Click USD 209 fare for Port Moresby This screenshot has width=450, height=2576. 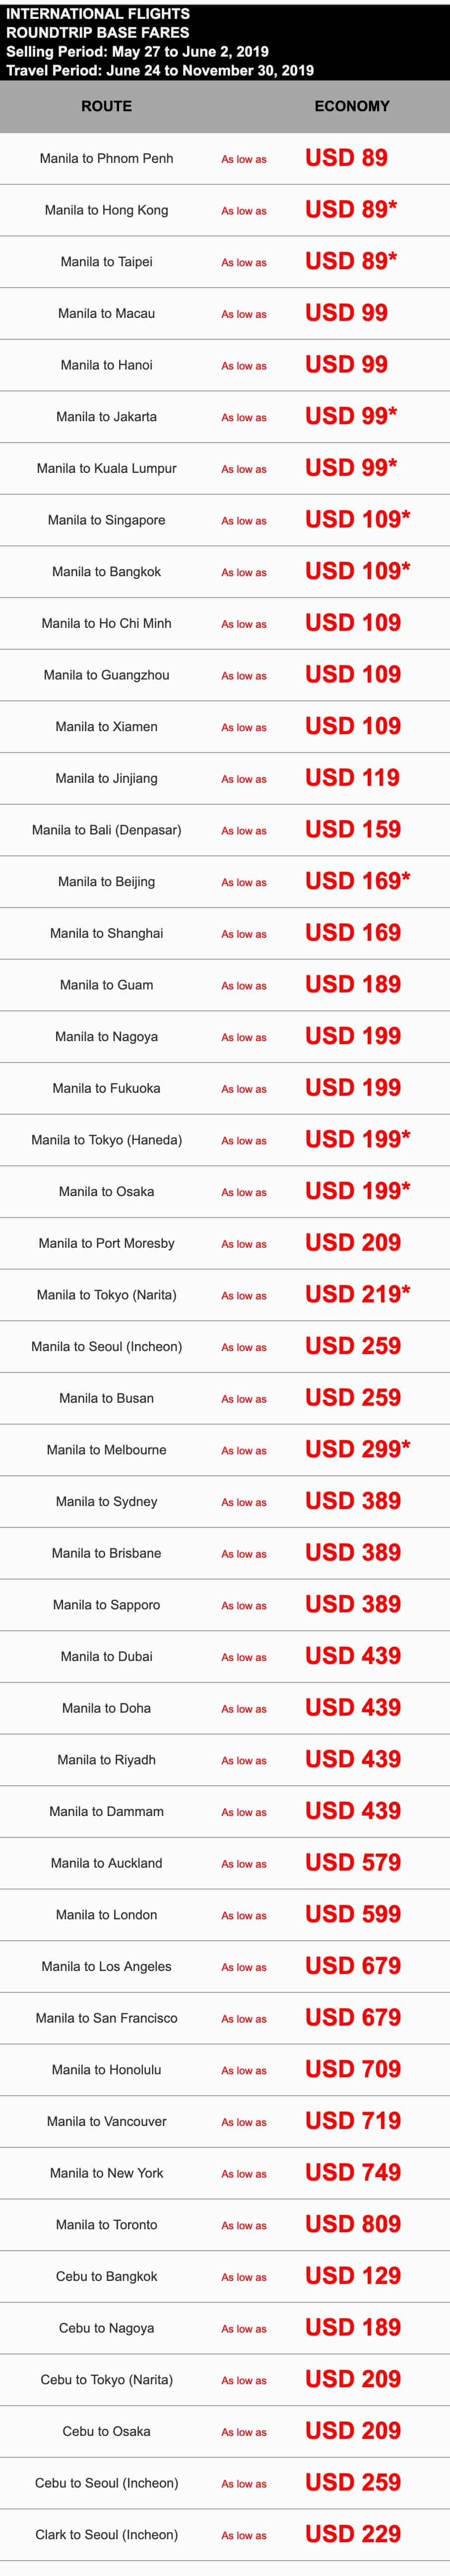tap(352, 1243)
